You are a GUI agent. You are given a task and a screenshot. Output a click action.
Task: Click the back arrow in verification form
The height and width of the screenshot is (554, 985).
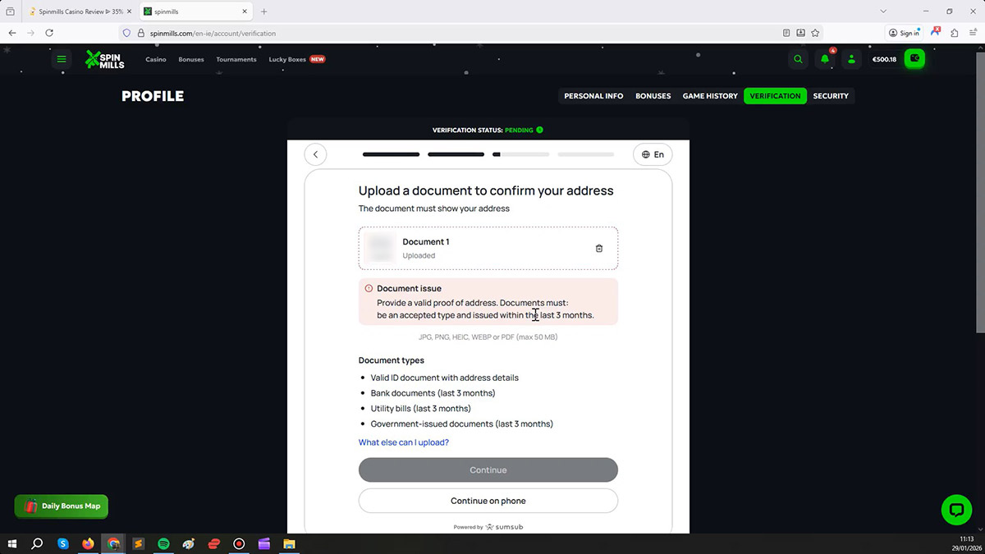pyautogui.click(x=315, y=154)
